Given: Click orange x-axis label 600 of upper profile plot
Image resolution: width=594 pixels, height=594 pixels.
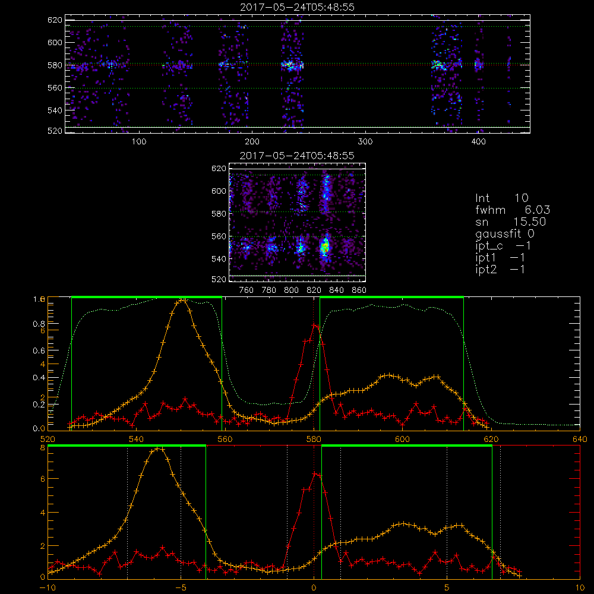Looking at the screenshot, I should (402, 439).
